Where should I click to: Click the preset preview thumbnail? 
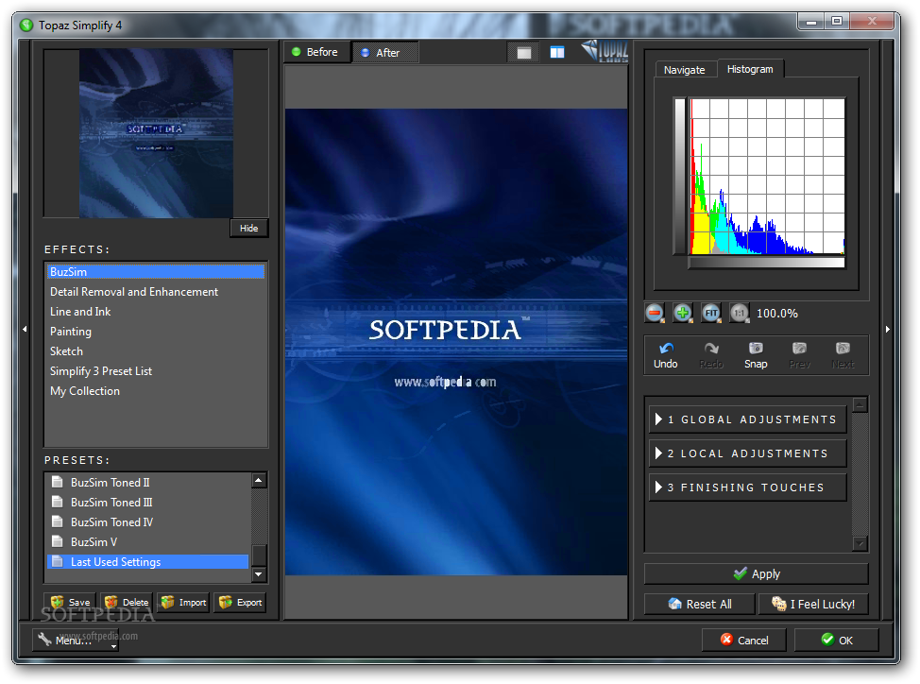pyautogui.click(x=156, y=133)
